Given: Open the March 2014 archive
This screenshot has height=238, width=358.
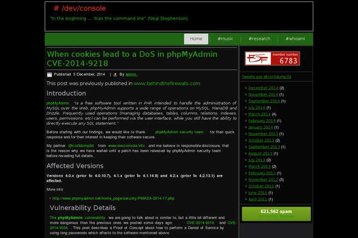Looking at the screenshot, I should [260, 114].
